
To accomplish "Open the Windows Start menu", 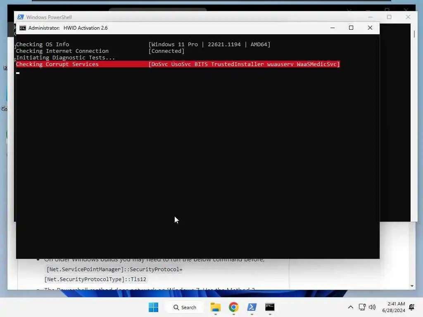I will [154, 307].
